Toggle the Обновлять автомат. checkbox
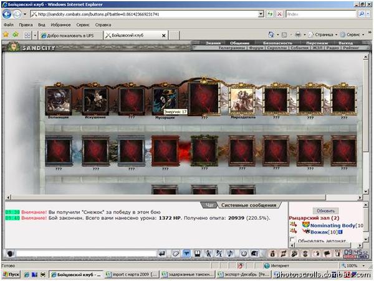The height and width of the screenshot is (281, 374). point(293,239)
